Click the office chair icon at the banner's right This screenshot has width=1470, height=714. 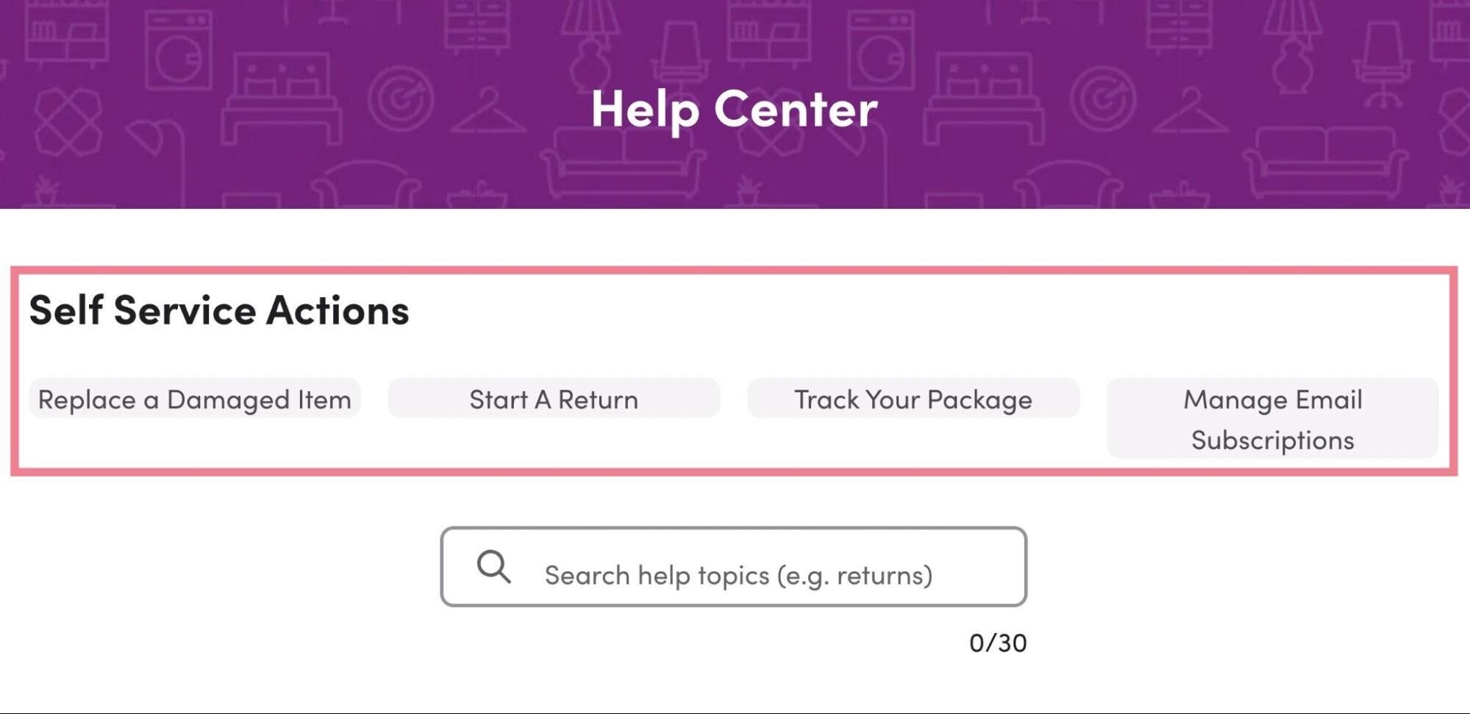(1384, 65)
